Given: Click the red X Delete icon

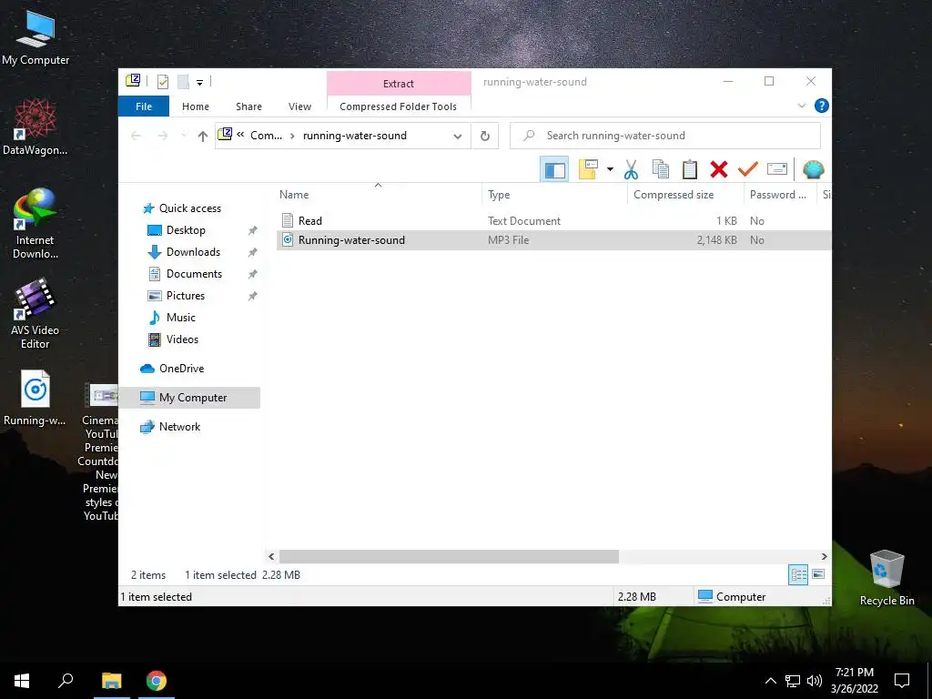Looking at the screenshot, I should (719, 169).
